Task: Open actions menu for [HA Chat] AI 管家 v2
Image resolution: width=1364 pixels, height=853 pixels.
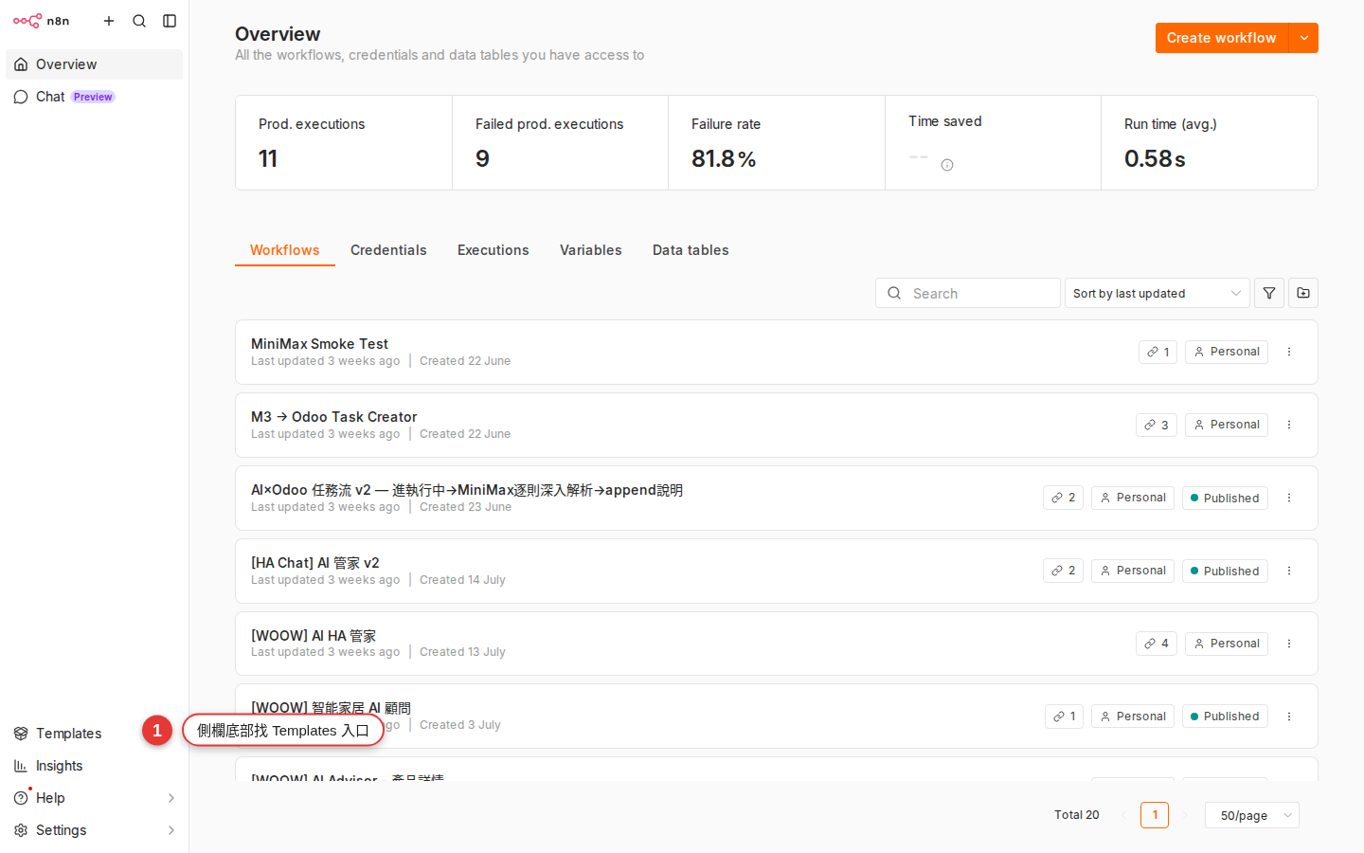Action: [x=1289, y=571]
